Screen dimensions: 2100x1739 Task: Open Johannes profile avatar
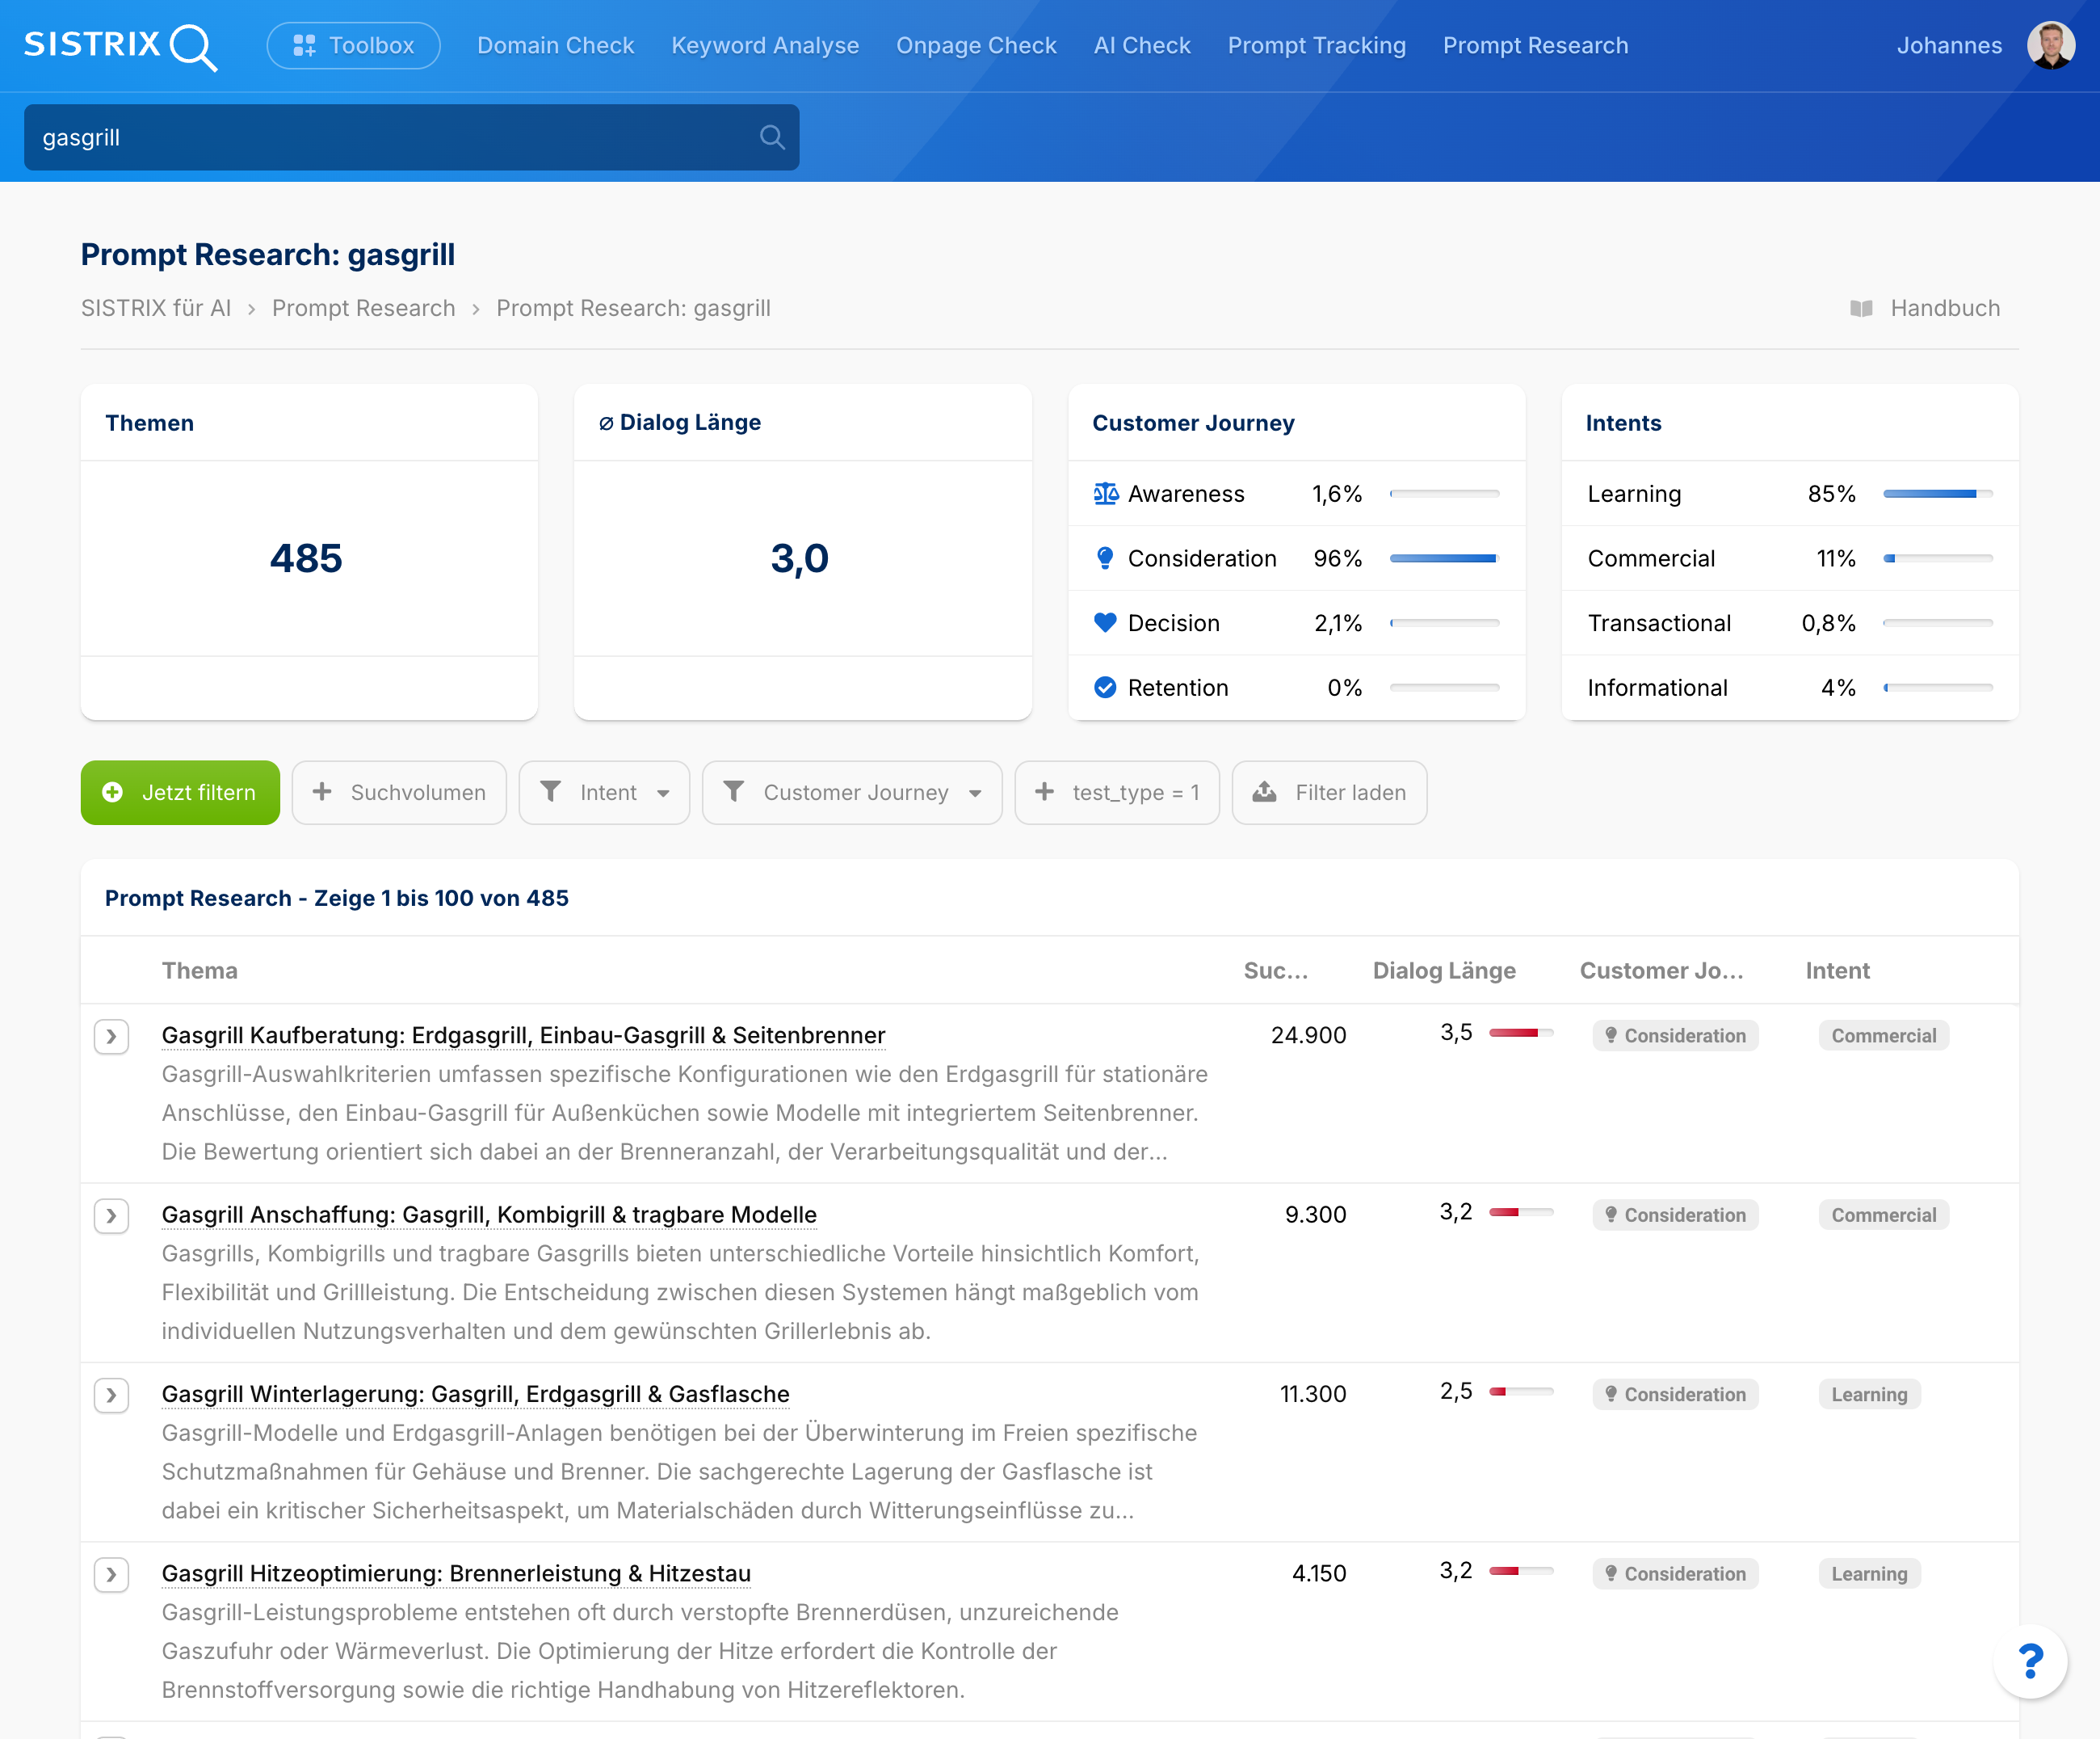[2050, 46]
